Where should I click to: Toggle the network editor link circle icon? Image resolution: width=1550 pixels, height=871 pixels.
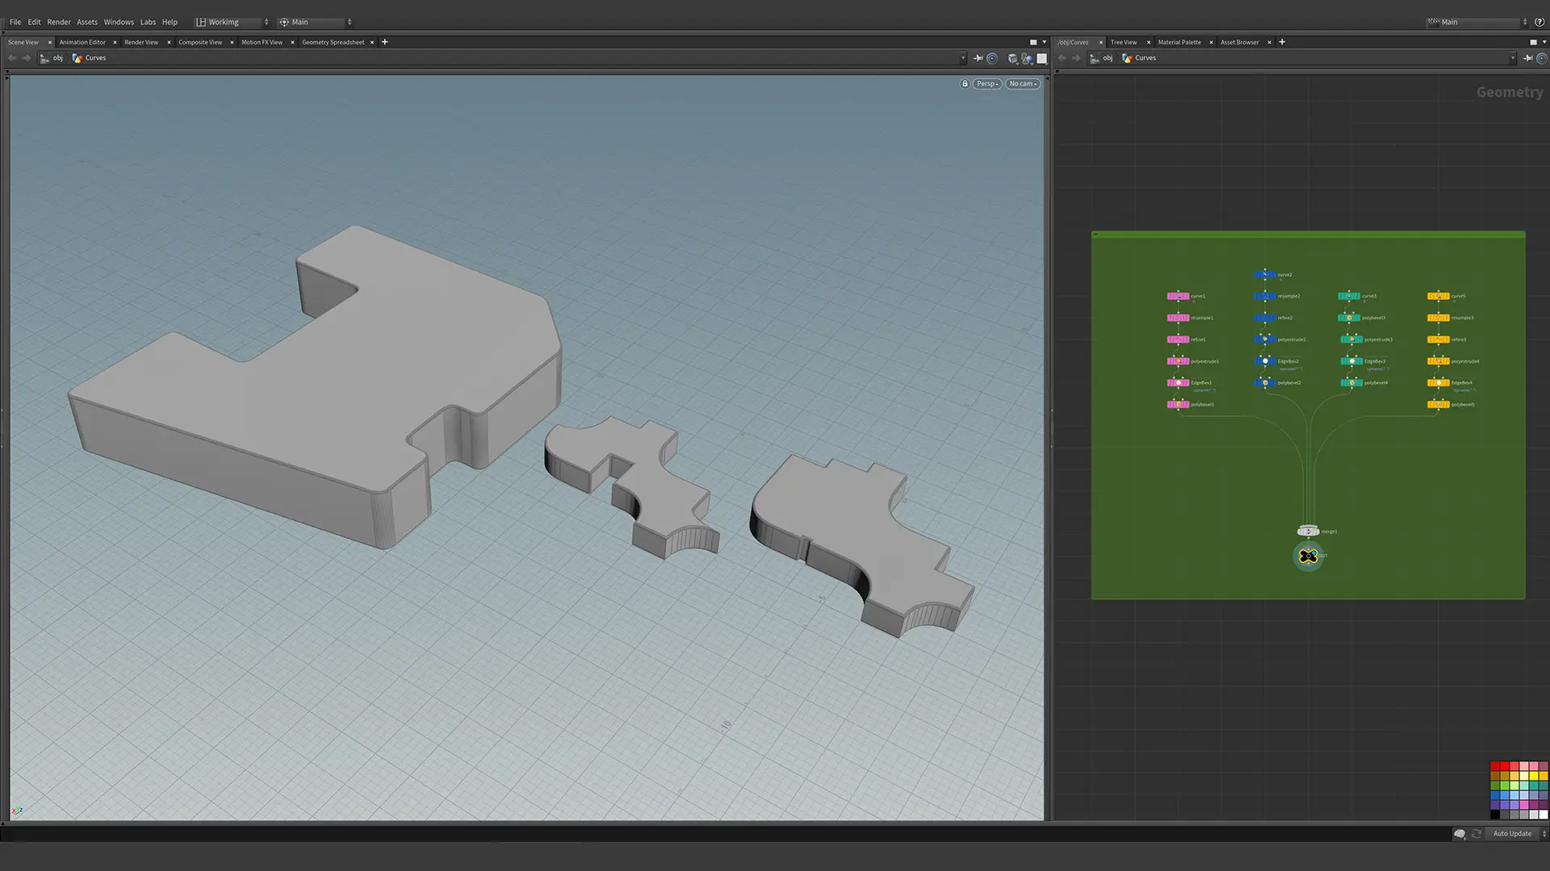(1542, 58)
